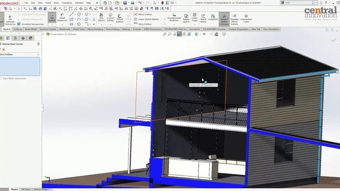This screenshot has height=191, width=340.
Task: Click the Repair Sketch tool
Action: tap(186, 18)
